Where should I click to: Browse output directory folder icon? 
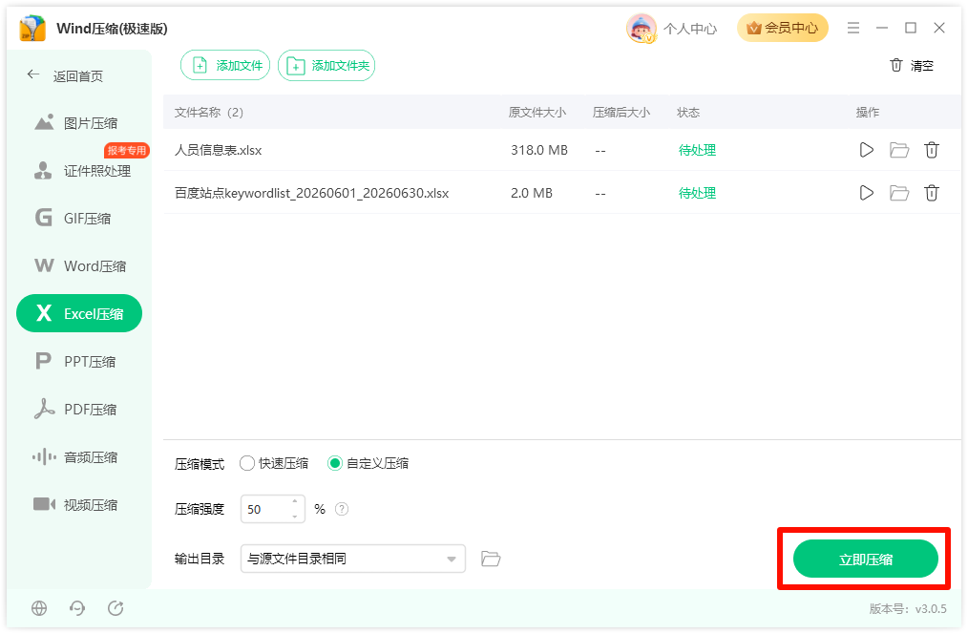pyautogui.click(x=491, y=559)
